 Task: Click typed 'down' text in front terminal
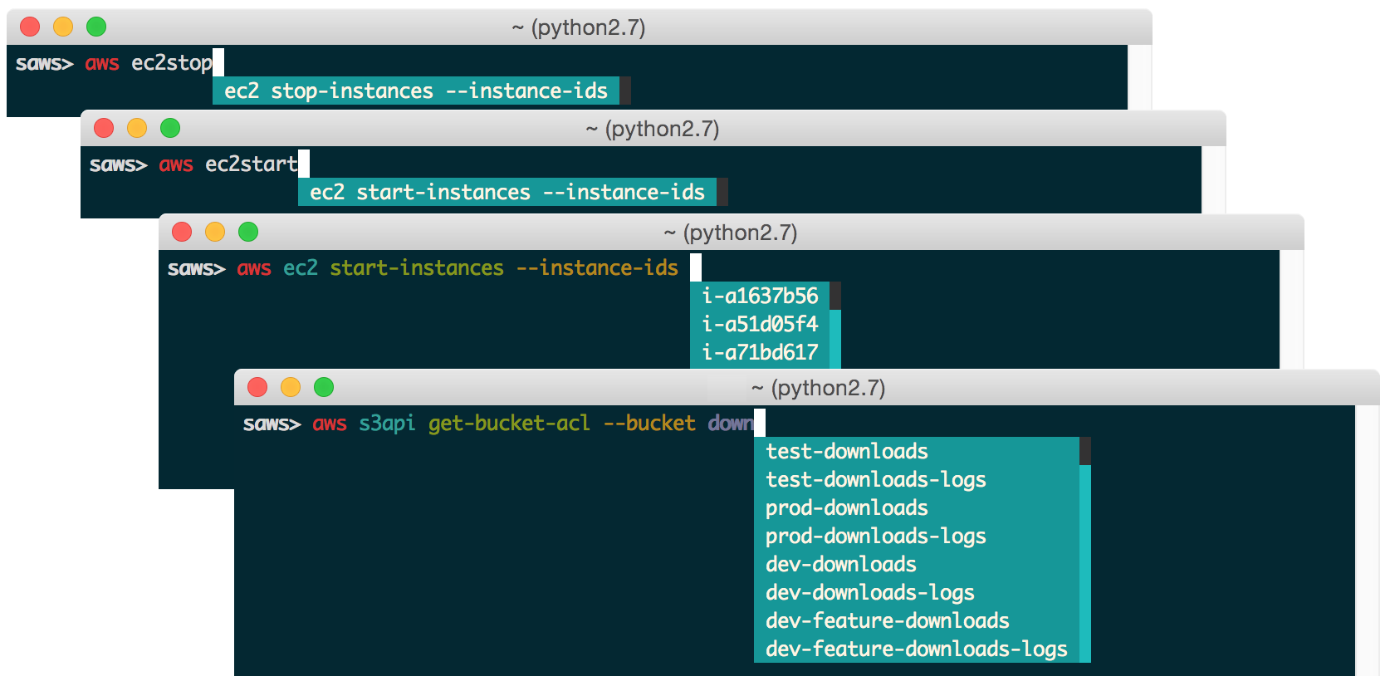[x=731, y=423]
